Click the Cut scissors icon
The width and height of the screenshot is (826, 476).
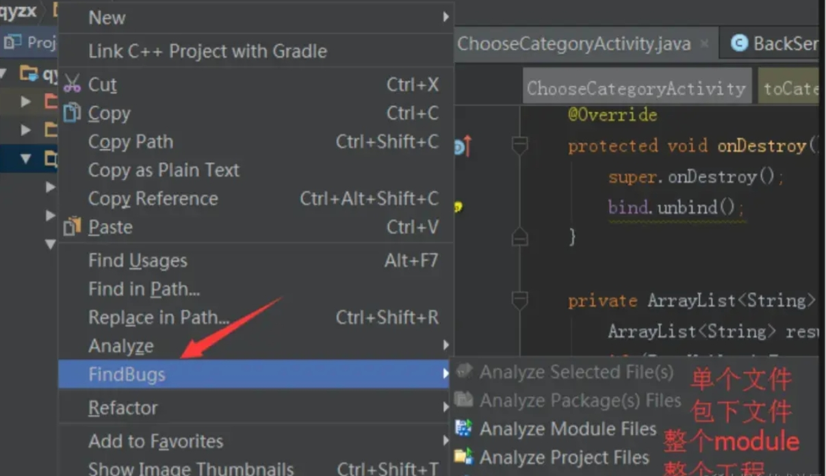click(x=72, y=84)
